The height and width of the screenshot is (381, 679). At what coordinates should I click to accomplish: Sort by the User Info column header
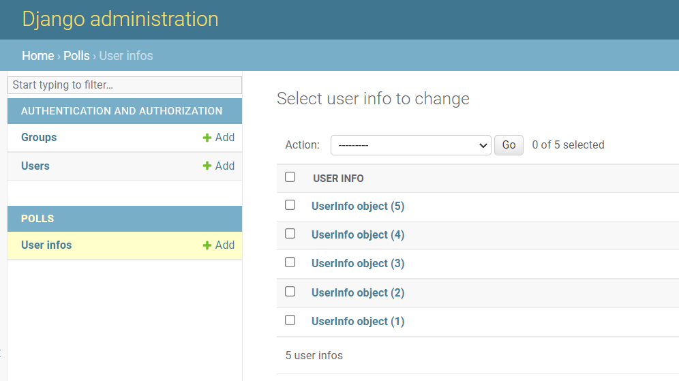338,179
